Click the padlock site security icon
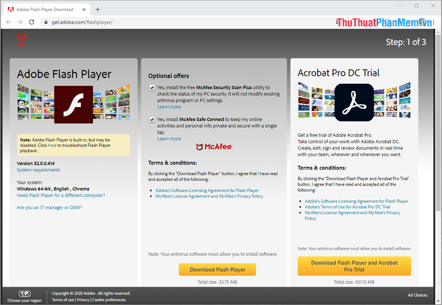 pyautogui.click(x=45, y=22)
